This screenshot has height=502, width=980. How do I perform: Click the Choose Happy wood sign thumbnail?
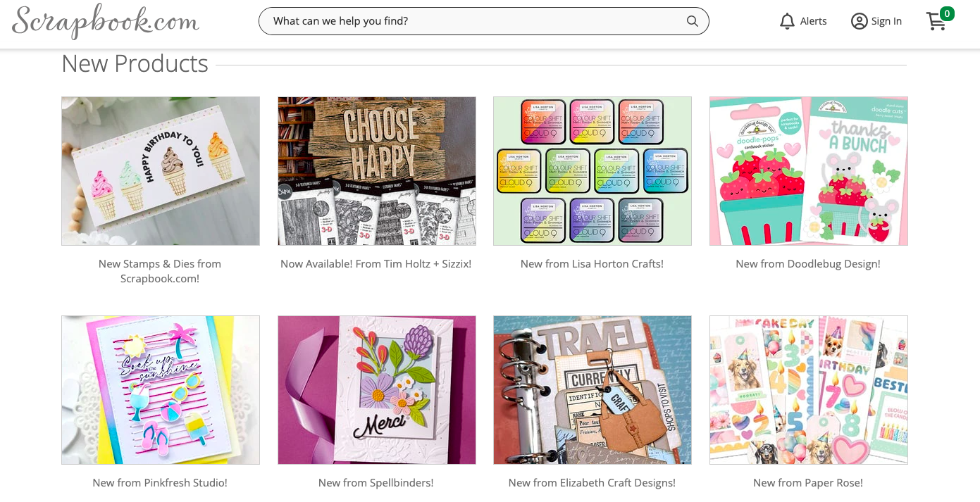point(377,171)
